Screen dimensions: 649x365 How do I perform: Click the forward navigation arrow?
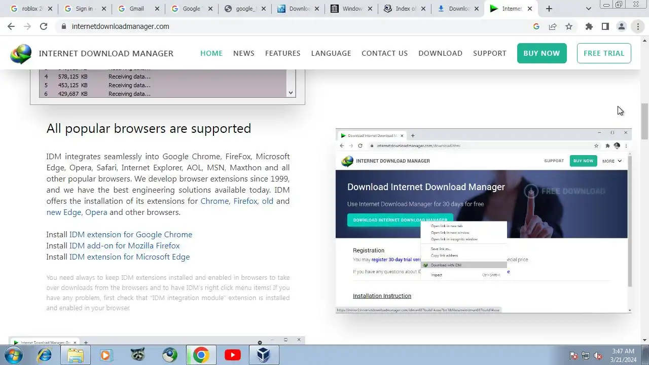click(x=27, y=26)
